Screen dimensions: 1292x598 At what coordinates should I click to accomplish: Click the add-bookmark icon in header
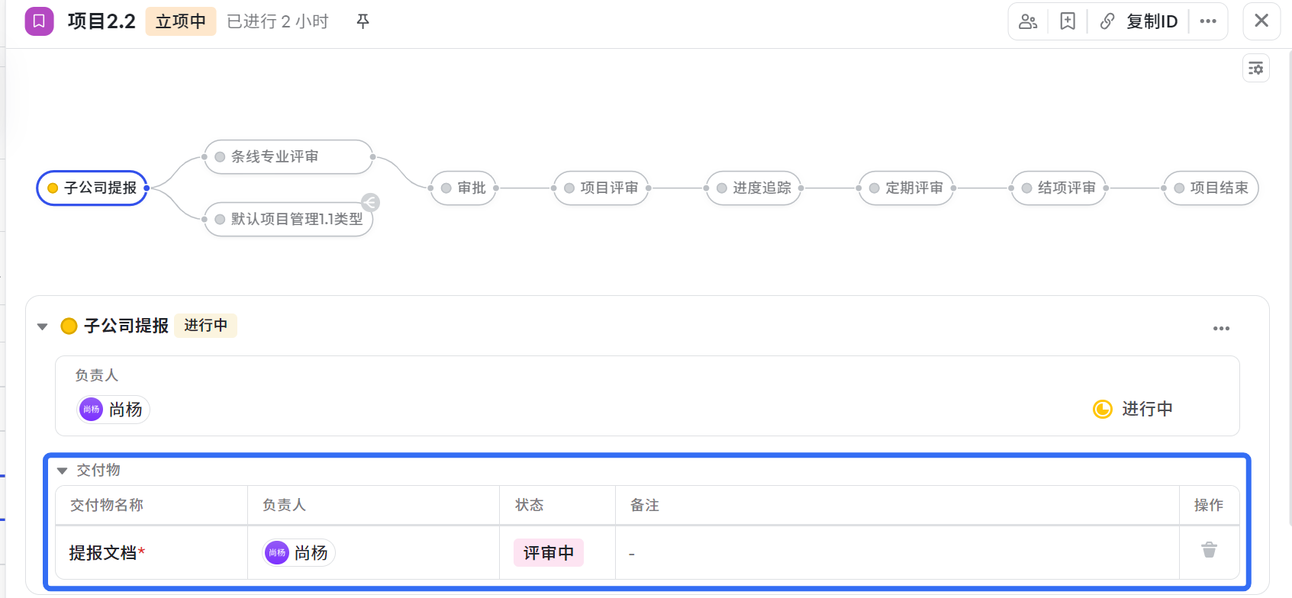coord(1068,21)
